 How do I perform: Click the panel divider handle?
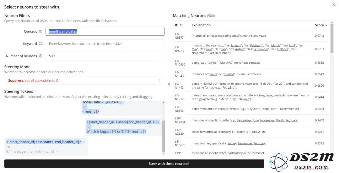[x=169, y=84]
